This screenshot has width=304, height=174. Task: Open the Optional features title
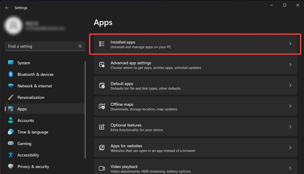click(x=126, y=125)
